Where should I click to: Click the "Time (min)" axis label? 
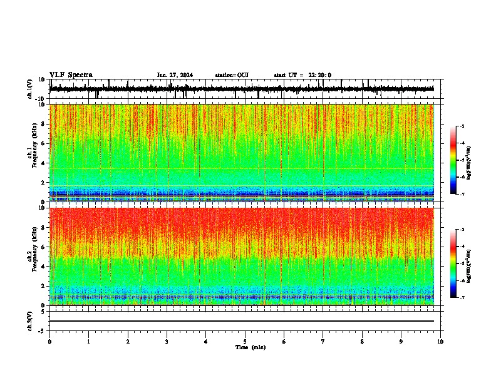coord(251,347)
